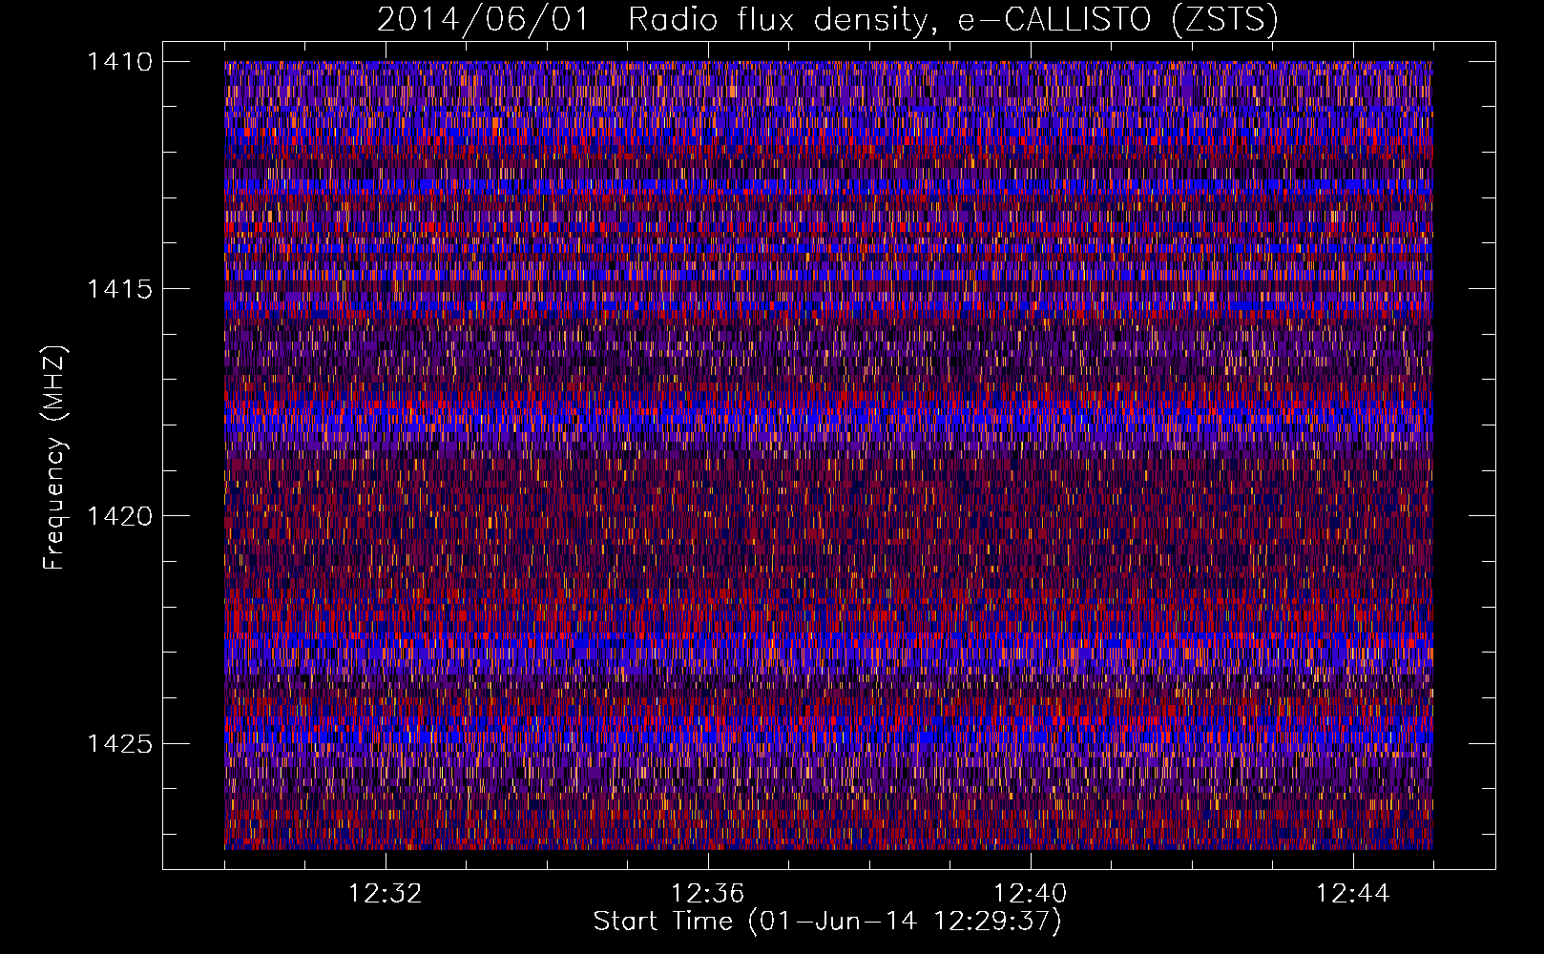Click the 12:36 time tick label
Screen dimensions: 1544x954
pyautogui.click(x=708, y=894)
